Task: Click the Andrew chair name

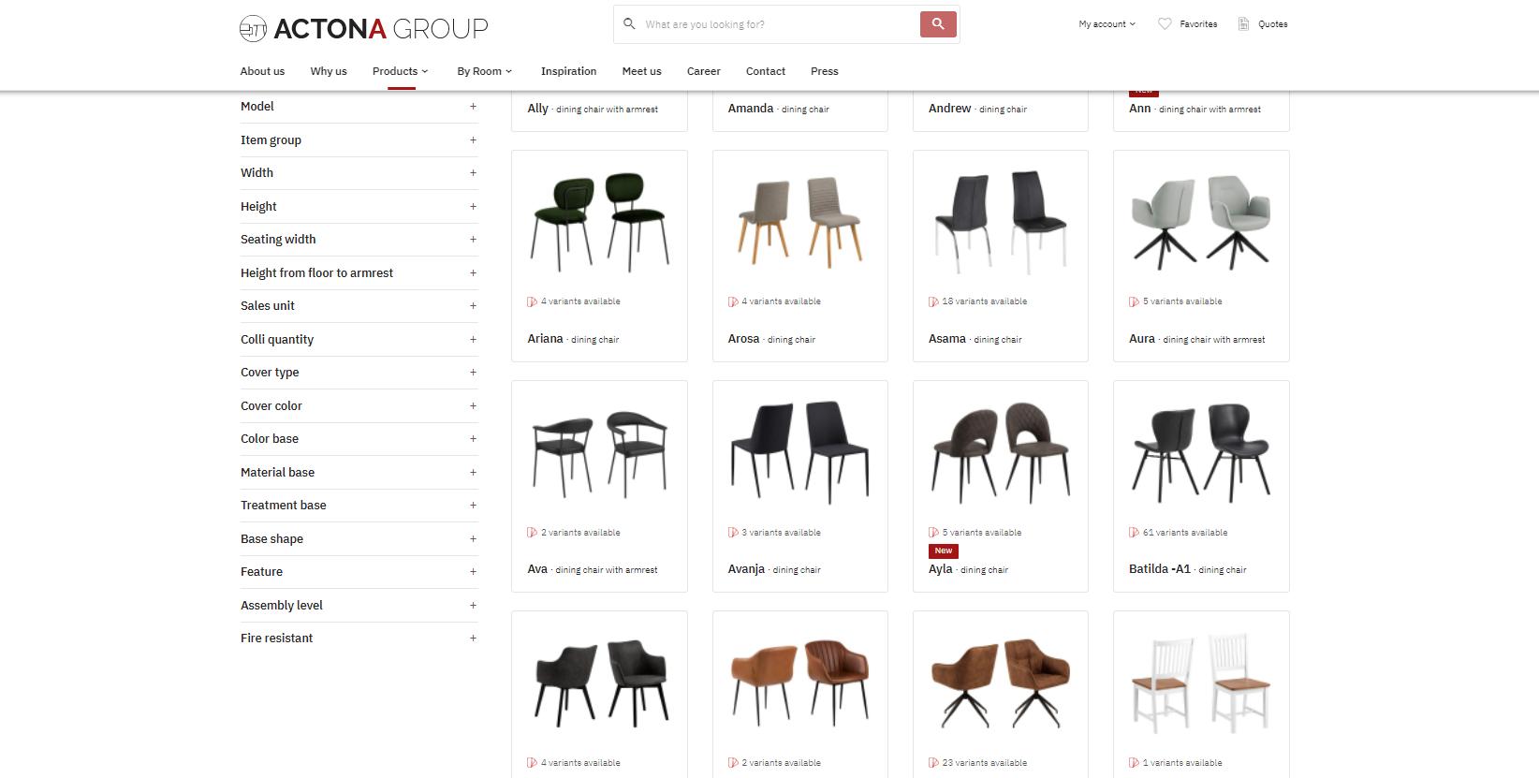Action: tap(949, 109)
